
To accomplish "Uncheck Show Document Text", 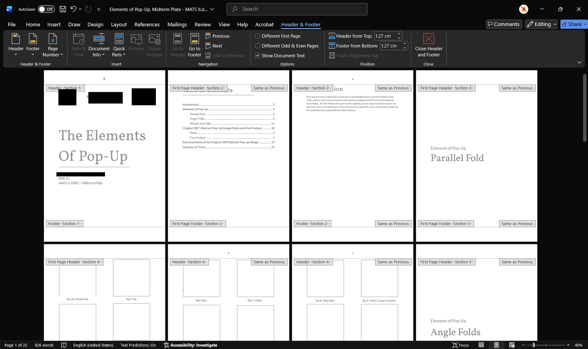I will click(x=258, y=56).
